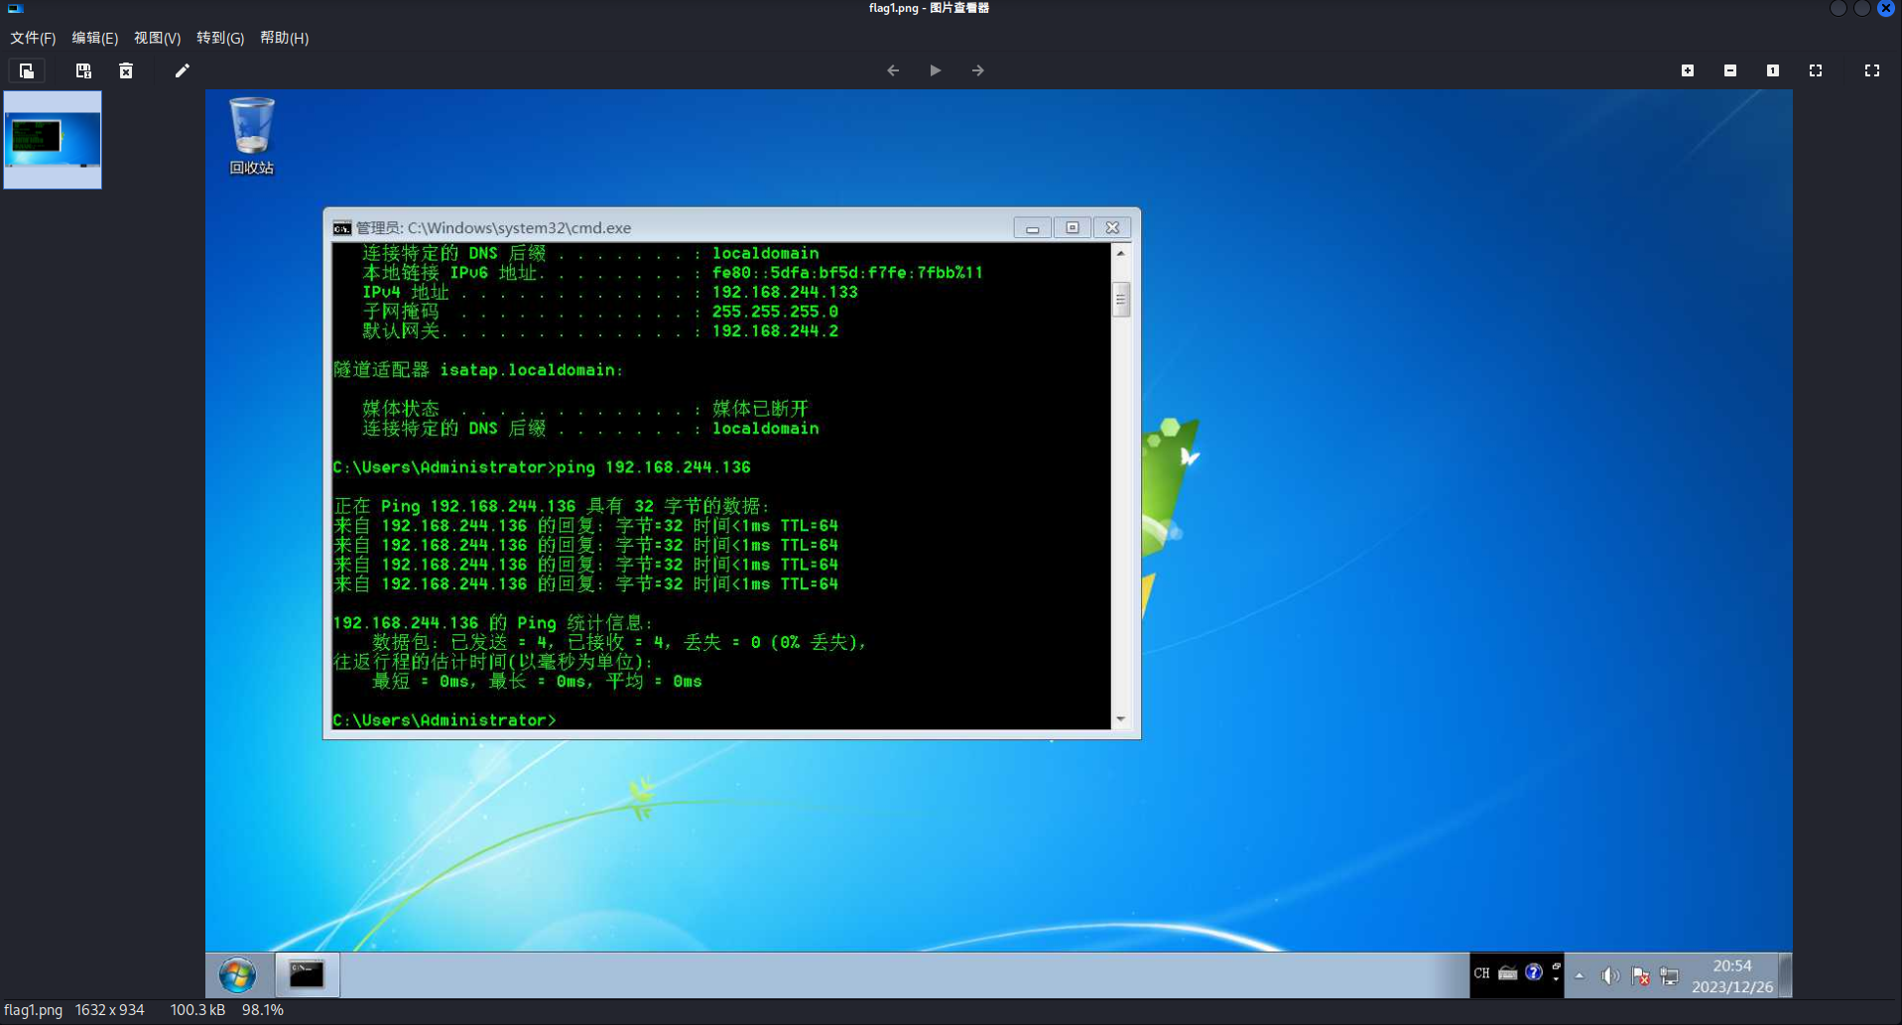This screenshot has width=1902, height=1025.
Task: Open the 转到(G) menu
Action: (219, 38)
